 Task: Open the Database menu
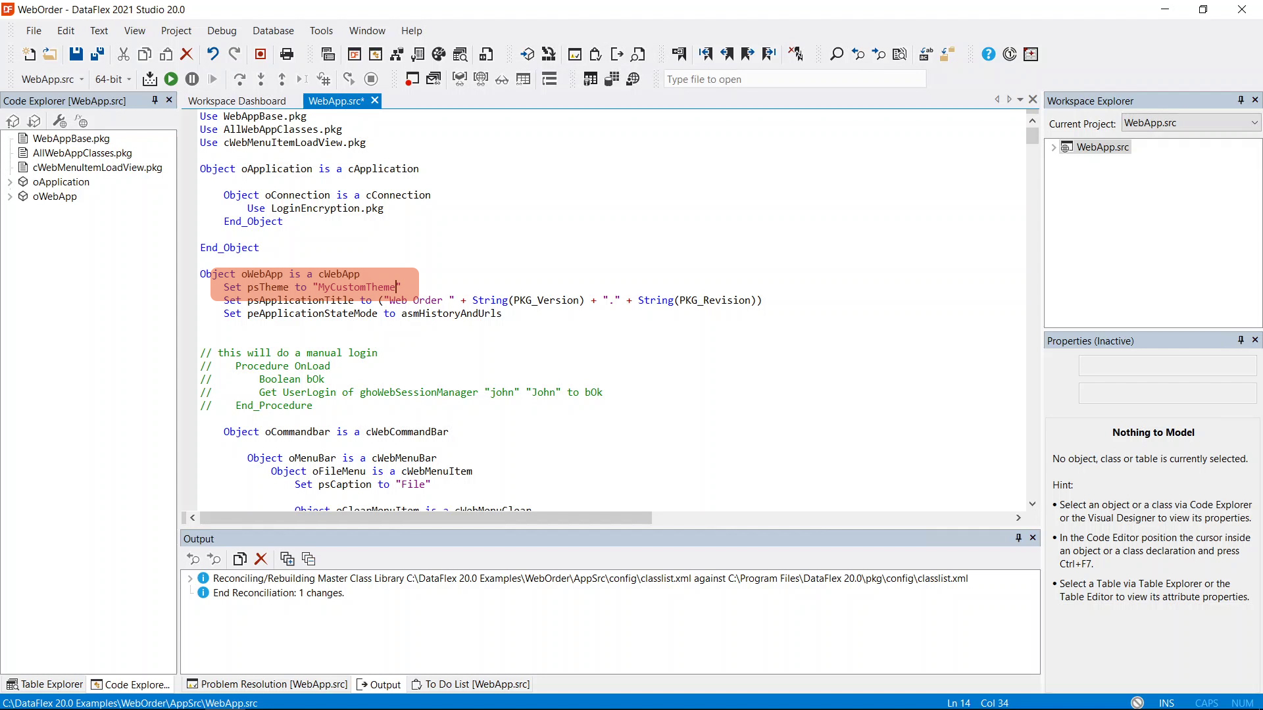click(x=273, y=31)
